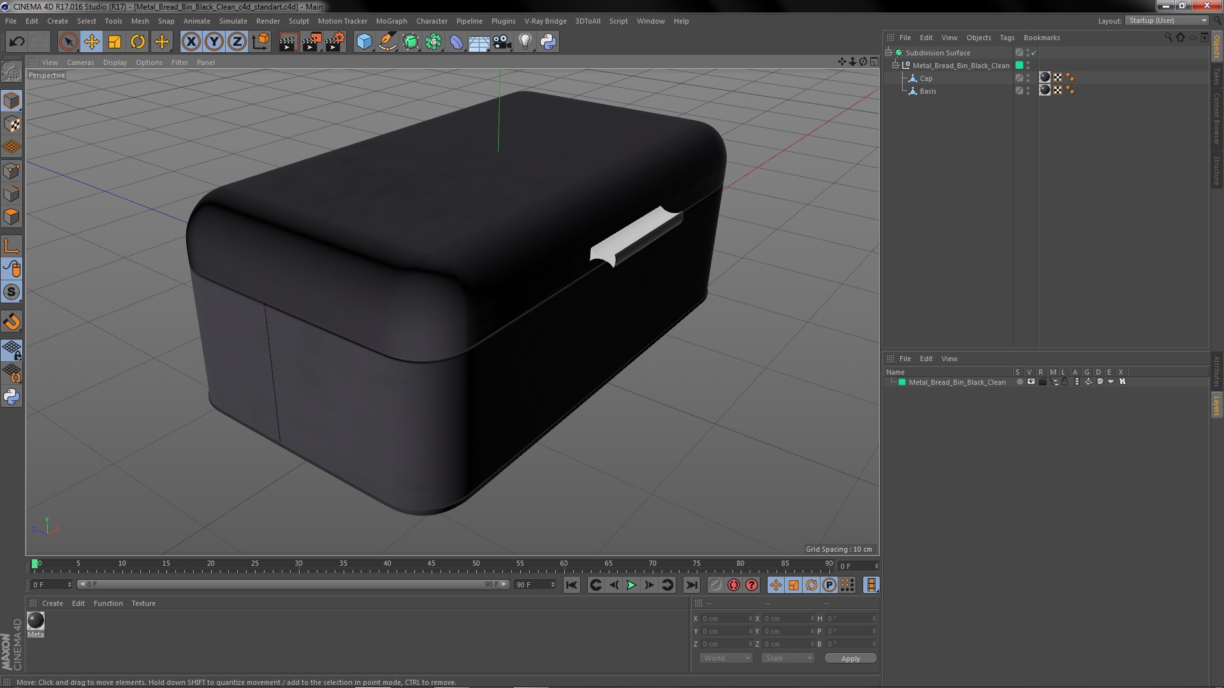1224x688 pixels.
Task: Open Material manager Texture menu
Action: point(143,603)
